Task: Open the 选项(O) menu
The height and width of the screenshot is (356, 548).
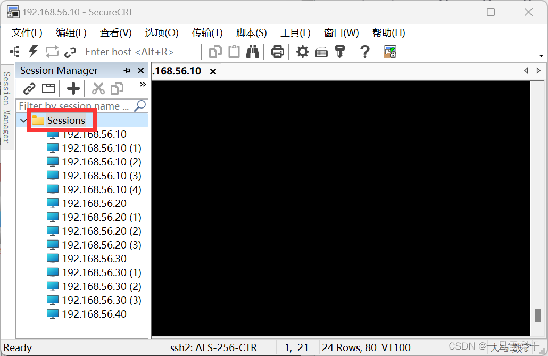Action: (161, 32)
